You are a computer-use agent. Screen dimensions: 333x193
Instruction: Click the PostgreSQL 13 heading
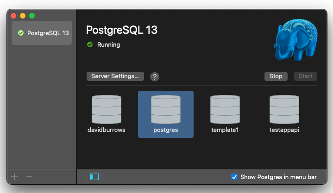122,30
